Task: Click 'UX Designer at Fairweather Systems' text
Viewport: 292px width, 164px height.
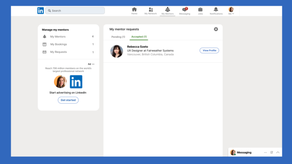Action: (150, 51)
